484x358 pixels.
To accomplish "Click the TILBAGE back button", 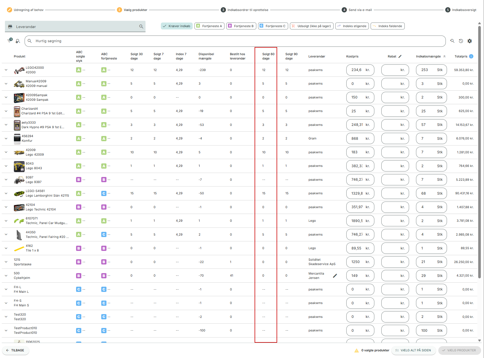I will [15, 350].
